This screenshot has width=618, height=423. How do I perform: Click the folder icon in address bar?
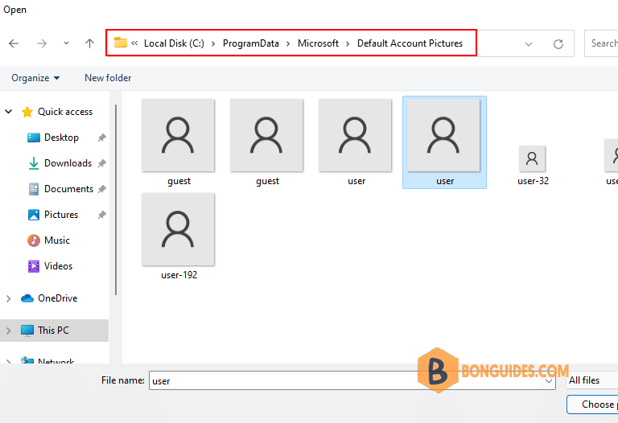(121, 43)
